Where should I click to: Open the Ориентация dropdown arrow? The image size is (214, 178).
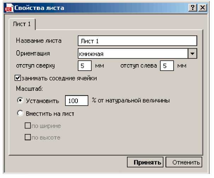click(x=192, y=54)
